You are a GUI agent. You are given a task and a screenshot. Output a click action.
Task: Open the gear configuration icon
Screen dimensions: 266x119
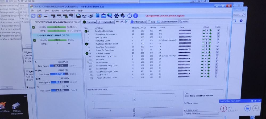tap(117, 16)
